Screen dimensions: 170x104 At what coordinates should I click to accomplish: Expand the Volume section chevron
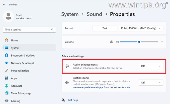pyautogui.click(x=162, y=42)
